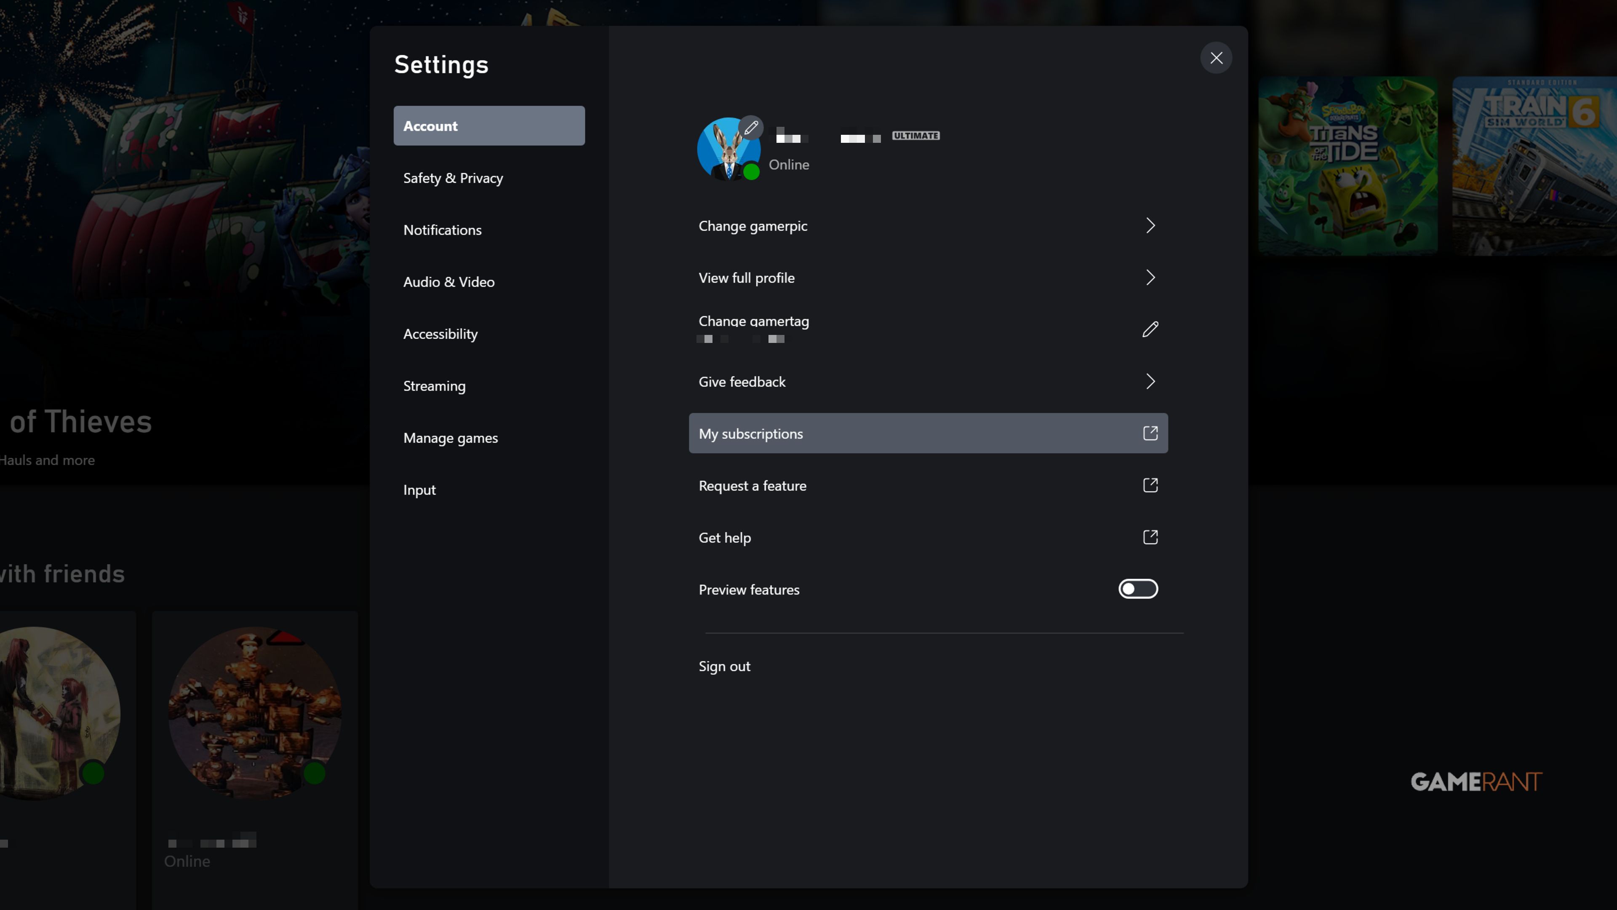Screen dimensions: 1617x910
Task: Switch to Safety & Privacy settings
Action: pyautogui.click(x=453, y=178)
